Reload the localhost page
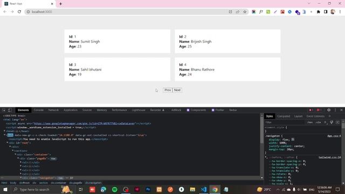This screenshot has height=194, width=345. click(19, 12)
